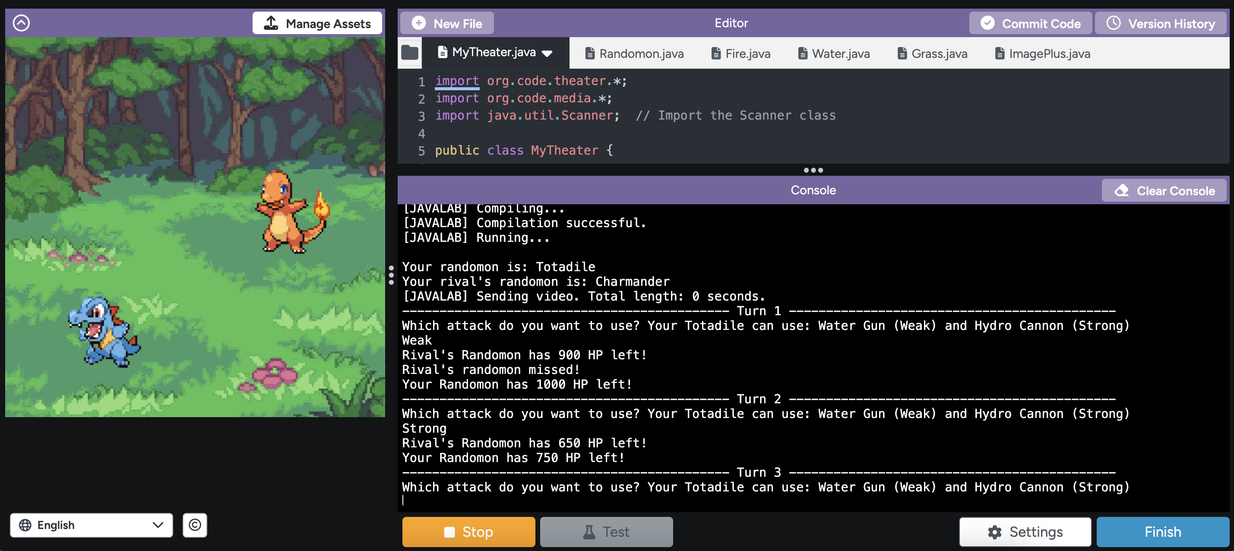
Task: Open the file browser folder icon
Action: tap(410, 53)
